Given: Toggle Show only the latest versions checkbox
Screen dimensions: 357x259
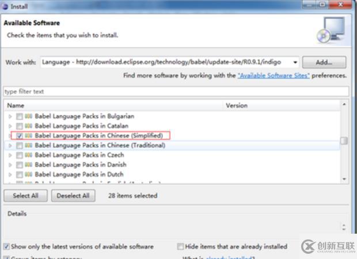Looking at the screenshot, I should (6, 246).
